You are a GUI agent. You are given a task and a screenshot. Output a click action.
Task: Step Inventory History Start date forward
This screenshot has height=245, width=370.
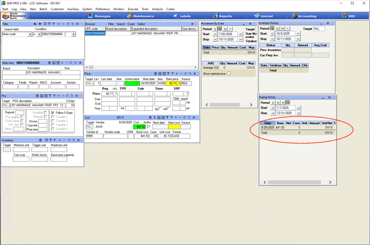tap(298, 34)
